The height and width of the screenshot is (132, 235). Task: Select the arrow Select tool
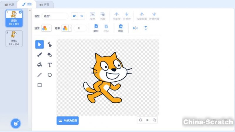tap(40, 44)
